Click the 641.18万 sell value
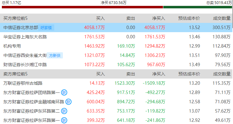This screenshot has height=124, width=233. coord(126,120)
